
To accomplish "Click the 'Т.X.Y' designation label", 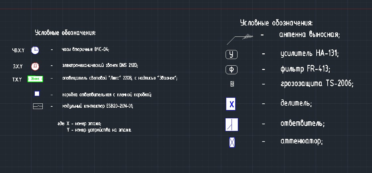I will 17,80.
